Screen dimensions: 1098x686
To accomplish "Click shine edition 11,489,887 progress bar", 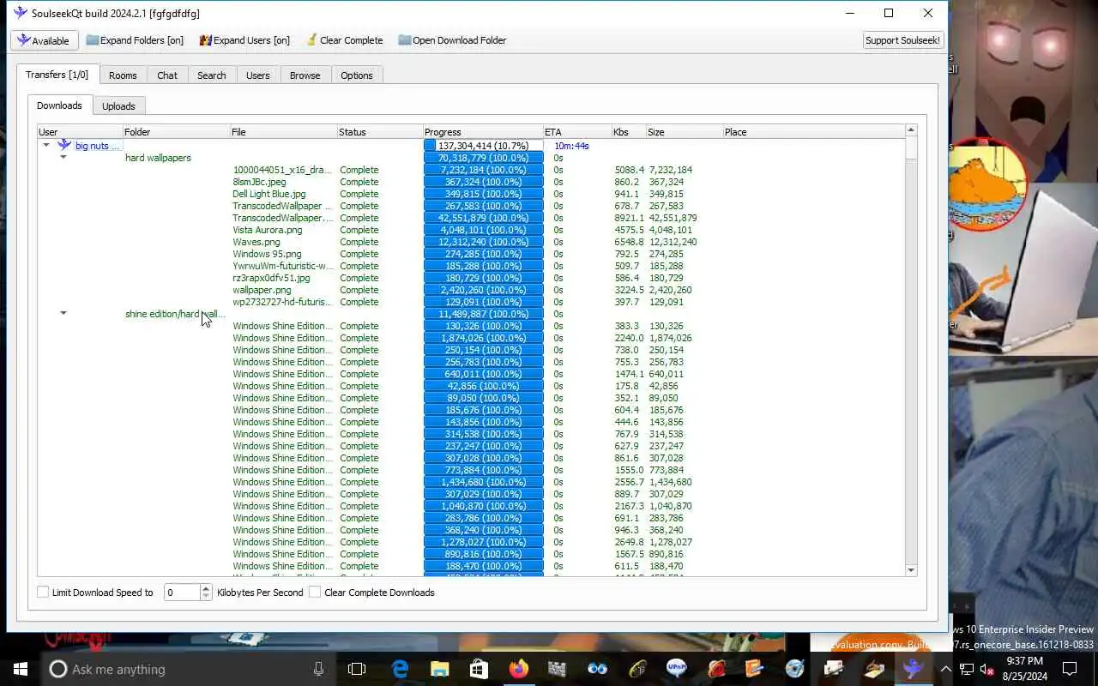I will click(x=484, y=314).
